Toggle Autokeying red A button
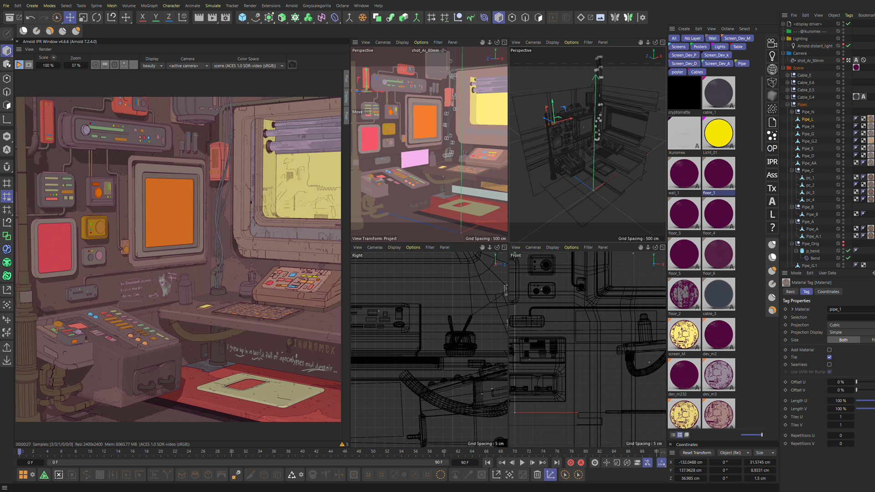 581,462
